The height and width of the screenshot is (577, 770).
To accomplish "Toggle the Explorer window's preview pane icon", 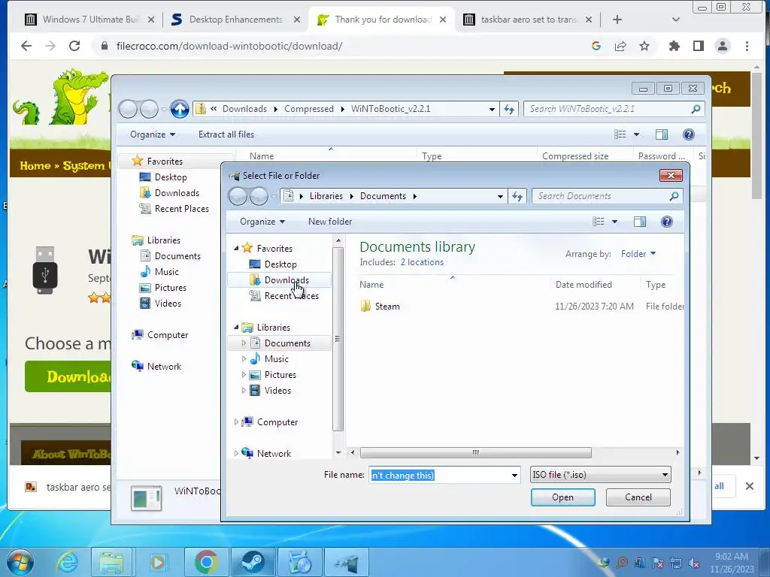I will pos(662,134).
